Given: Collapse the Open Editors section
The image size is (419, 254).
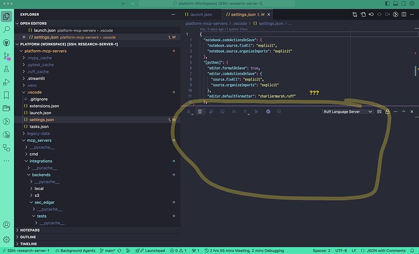Looking at the screenshot, I should (97, 24).
